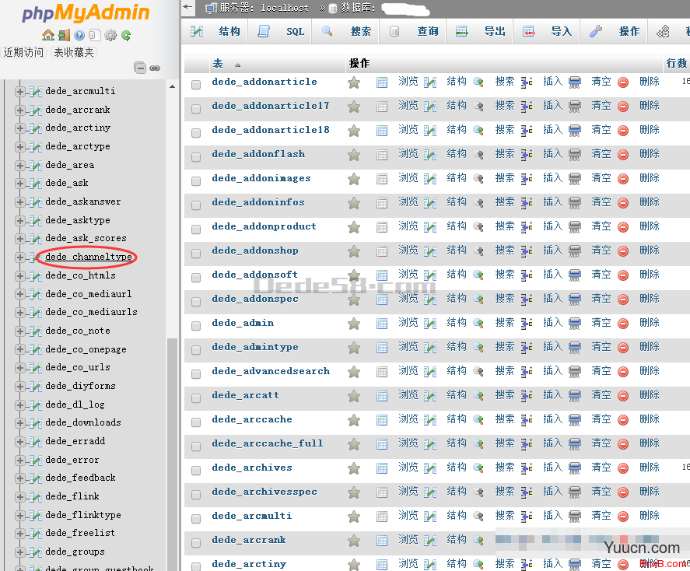Click the localhost server breadcrumb link
This screenshot has height=571, width=690.
(284, 8)
